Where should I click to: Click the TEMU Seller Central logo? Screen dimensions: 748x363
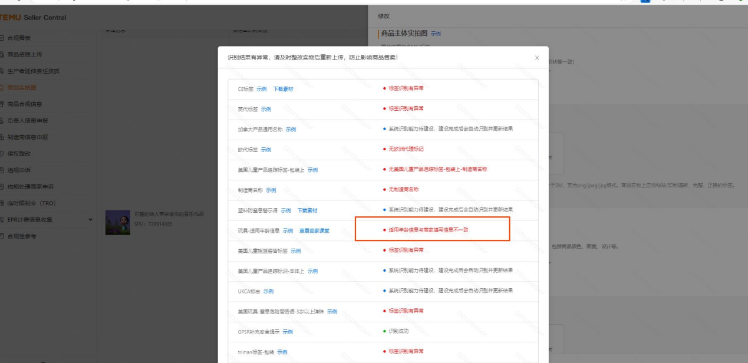click(33, 18)
